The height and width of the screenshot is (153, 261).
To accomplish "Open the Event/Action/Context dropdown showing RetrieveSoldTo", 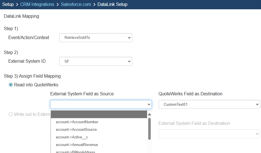I will click(96, 38).
